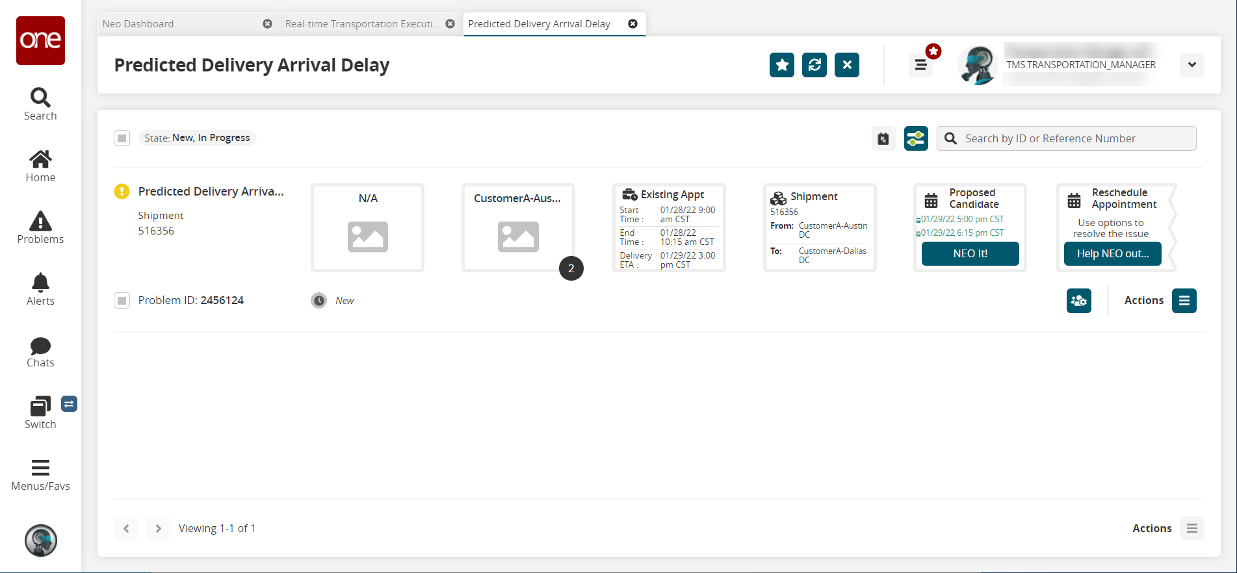Screen dimensions: 1237x573
Task: Open the notifications list icon with red badge
Action: point(921,64)
